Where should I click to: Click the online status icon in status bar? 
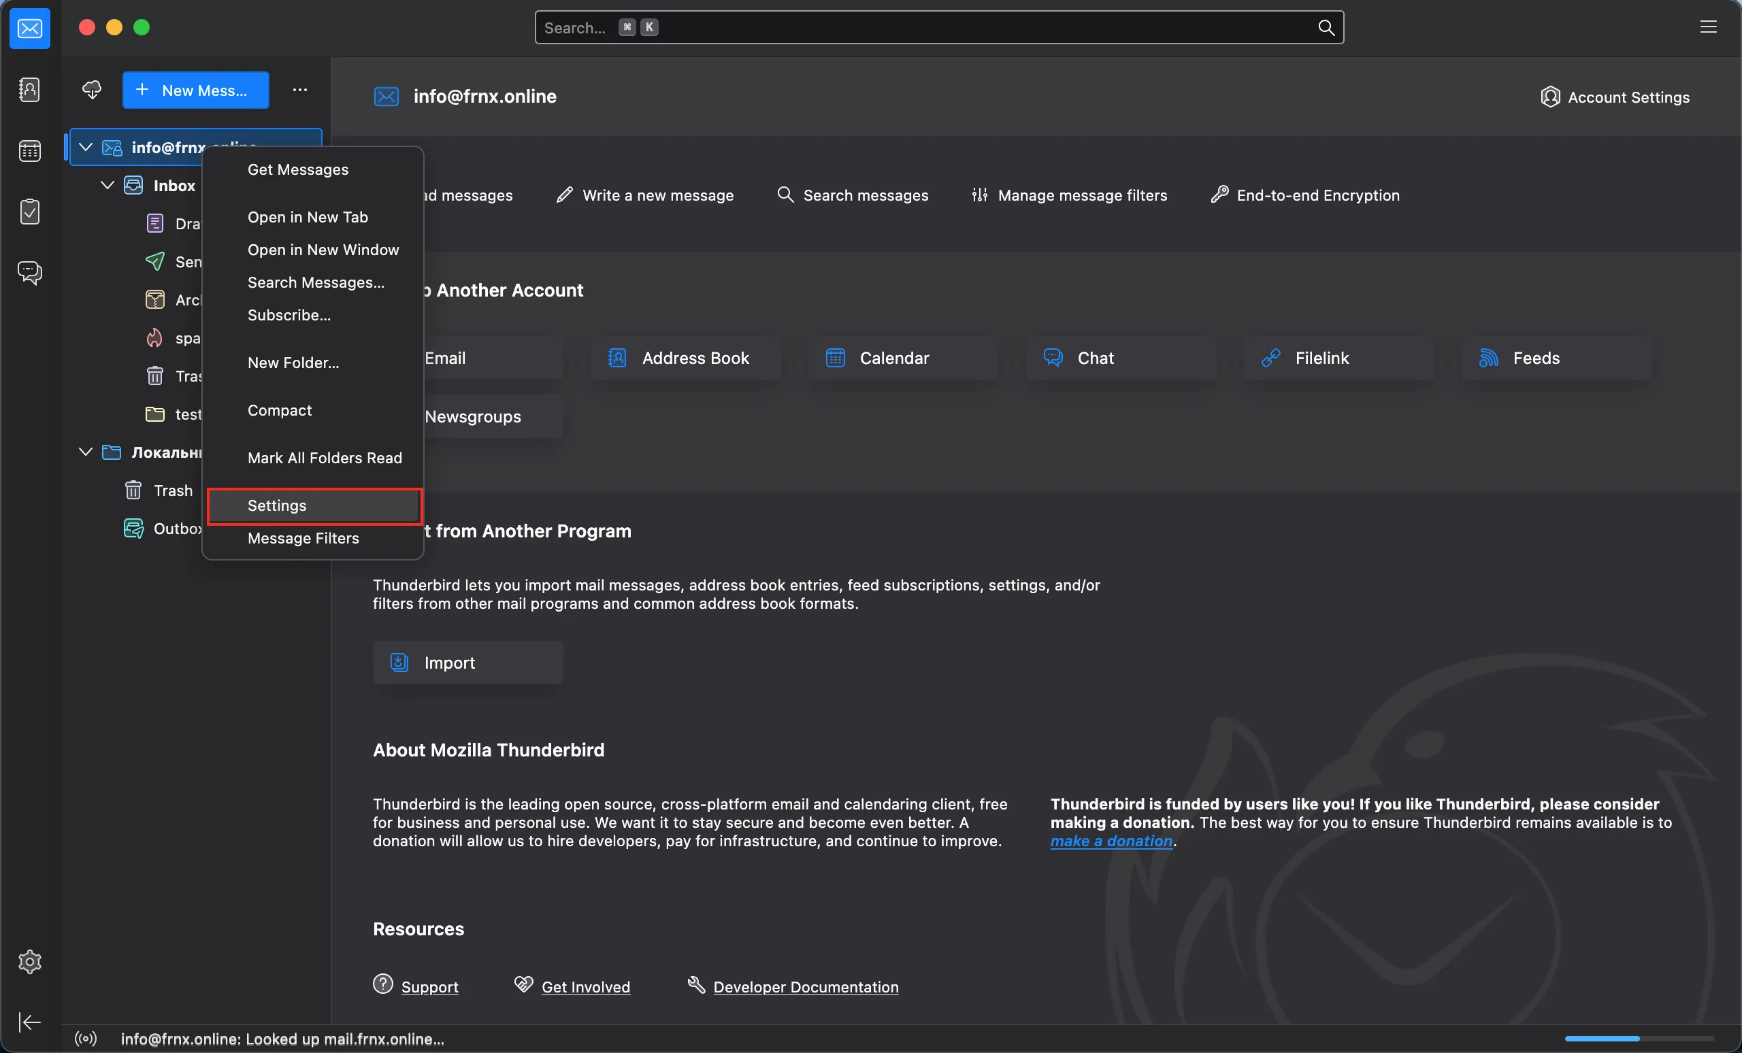tap(86, 1039)
